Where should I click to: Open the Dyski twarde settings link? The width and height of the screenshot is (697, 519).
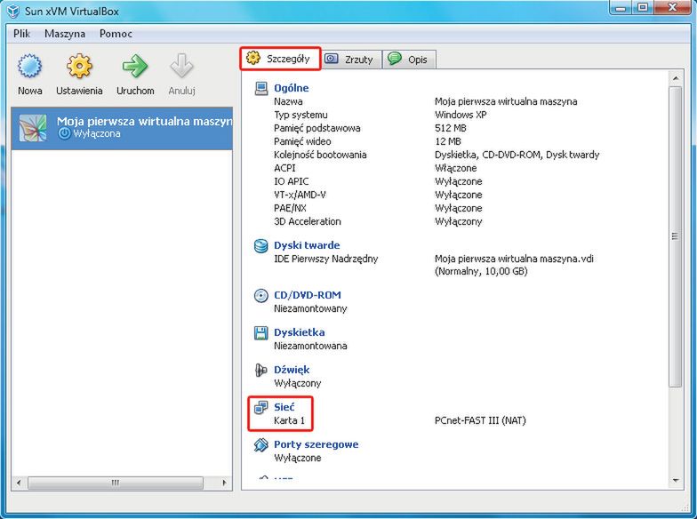pyautogui.click(x=307, y=245)
